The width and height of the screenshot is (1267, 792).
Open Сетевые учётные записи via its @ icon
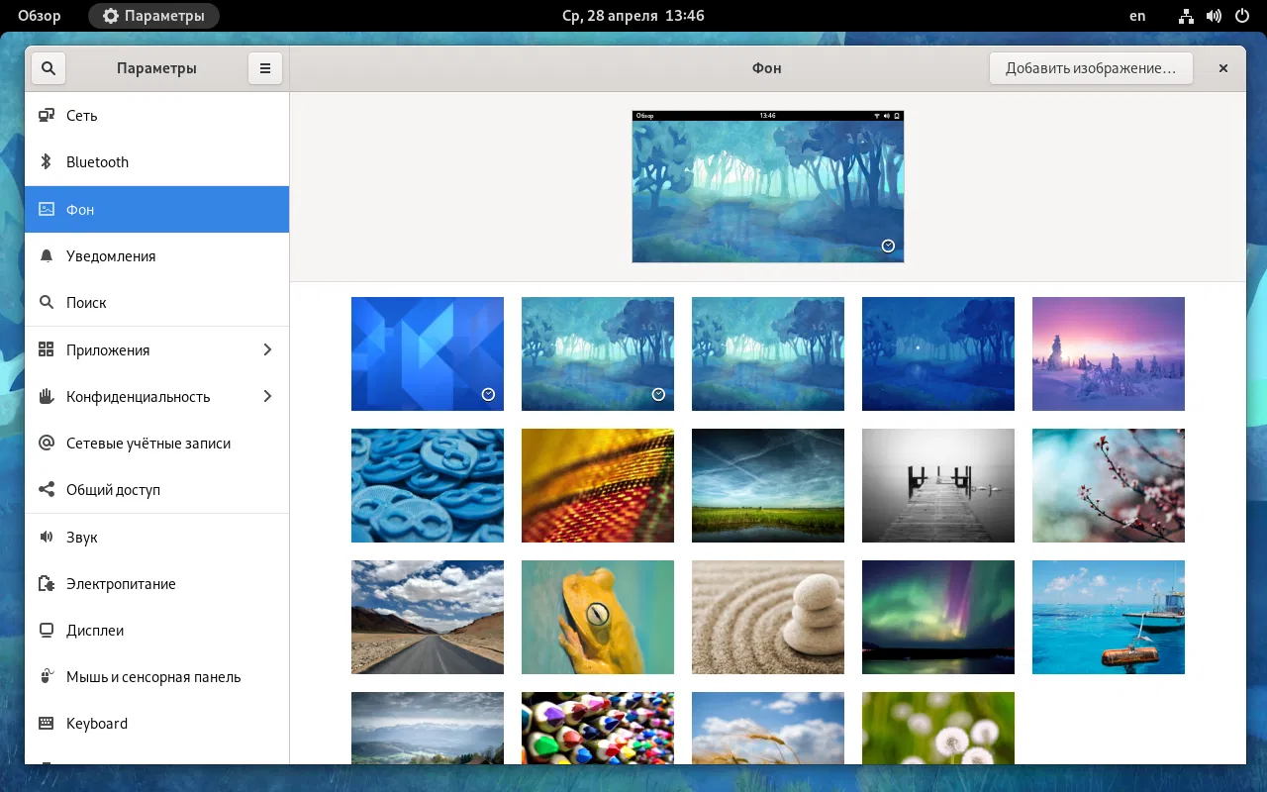point(47,443)
